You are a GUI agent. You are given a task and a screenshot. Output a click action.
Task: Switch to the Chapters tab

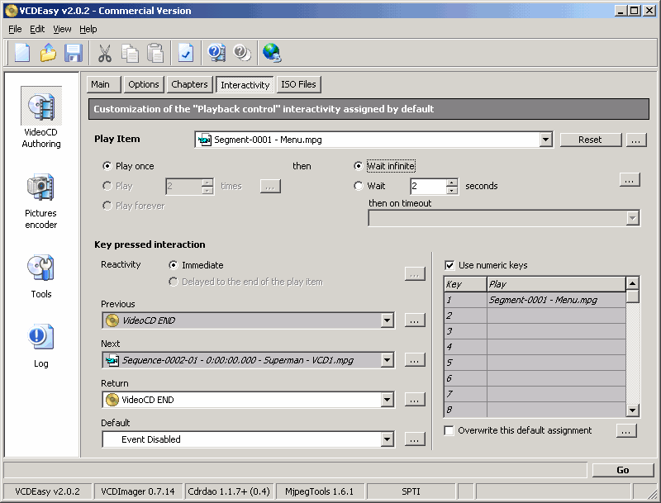(189, 84)
